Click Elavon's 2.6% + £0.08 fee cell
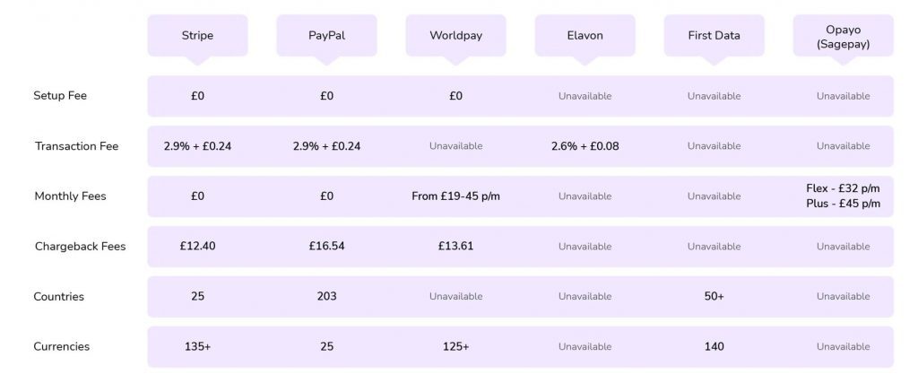 [585, 146]
